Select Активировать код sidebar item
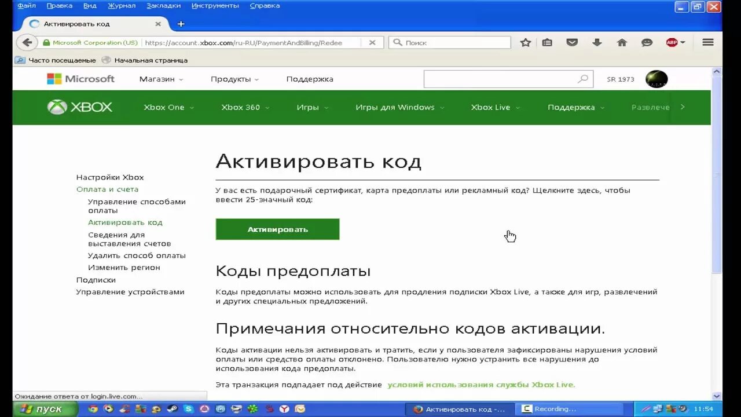The height and width of the screenshot is (417, 741). click(x=125, y=222)
